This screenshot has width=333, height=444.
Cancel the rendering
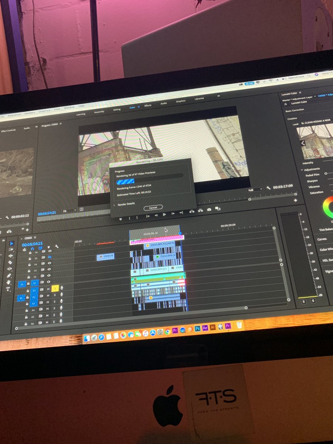click(153, 208)
